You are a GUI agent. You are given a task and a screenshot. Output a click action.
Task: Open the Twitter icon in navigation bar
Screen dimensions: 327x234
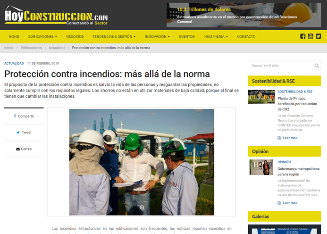[x=319, y=36]
